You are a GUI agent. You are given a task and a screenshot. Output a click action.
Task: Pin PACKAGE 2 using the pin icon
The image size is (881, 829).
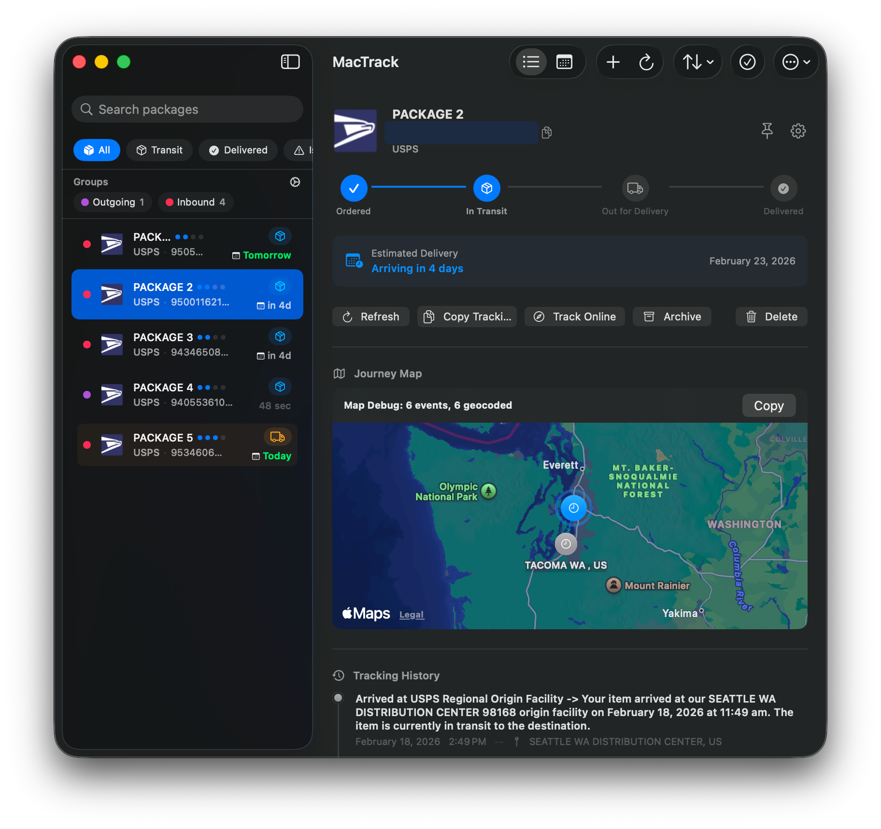(x=767, y=131)
